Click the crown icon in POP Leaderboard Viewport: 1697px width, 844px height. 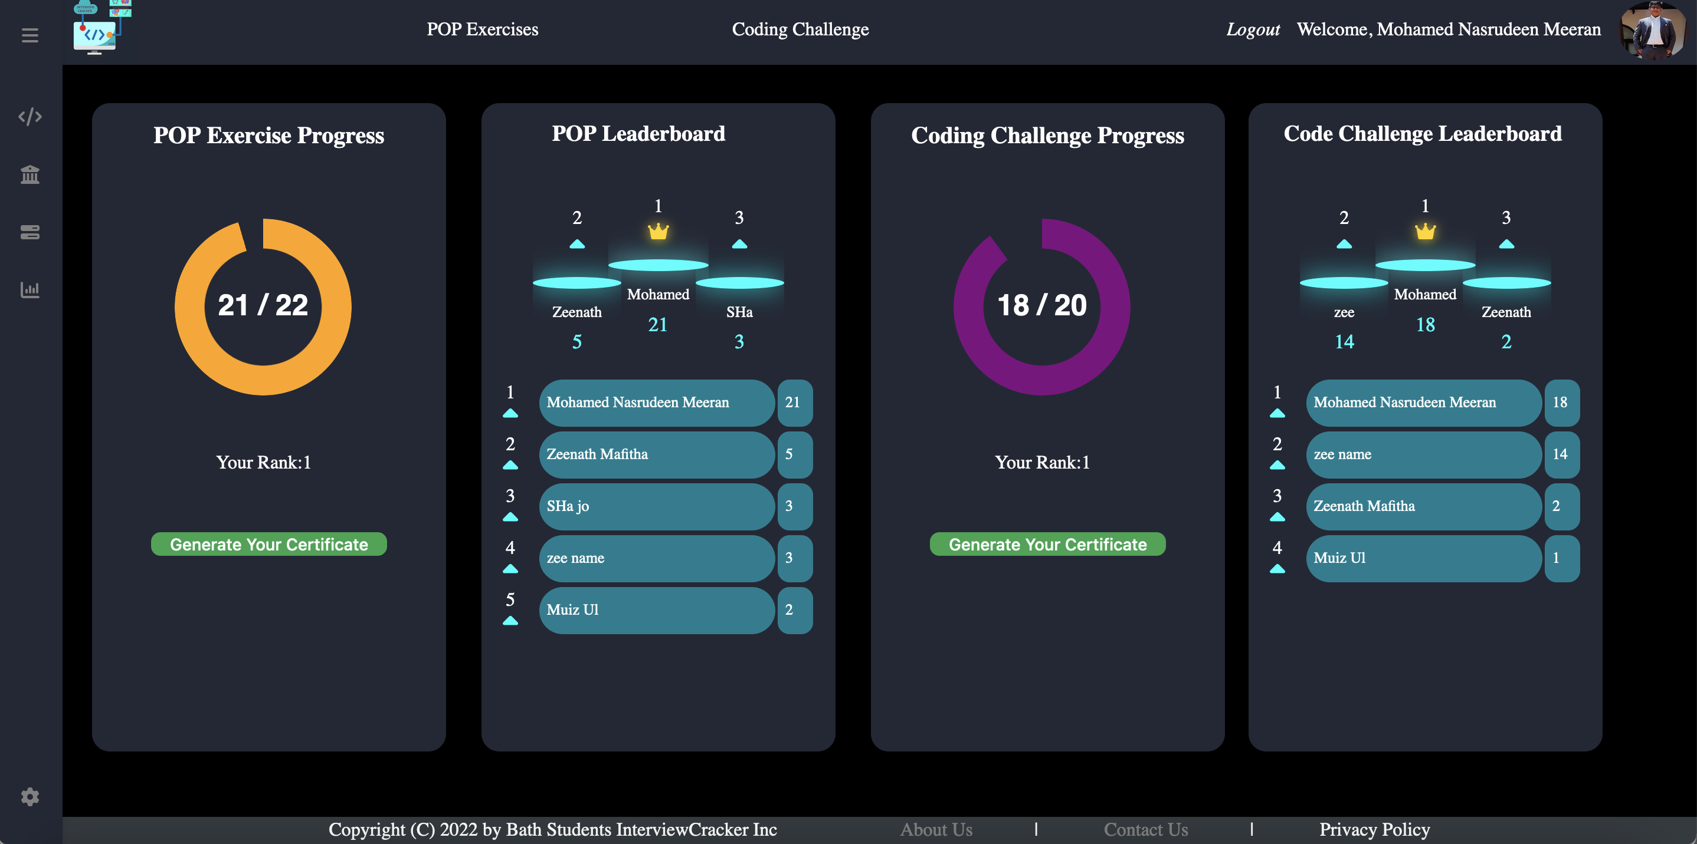pos(658,232)
